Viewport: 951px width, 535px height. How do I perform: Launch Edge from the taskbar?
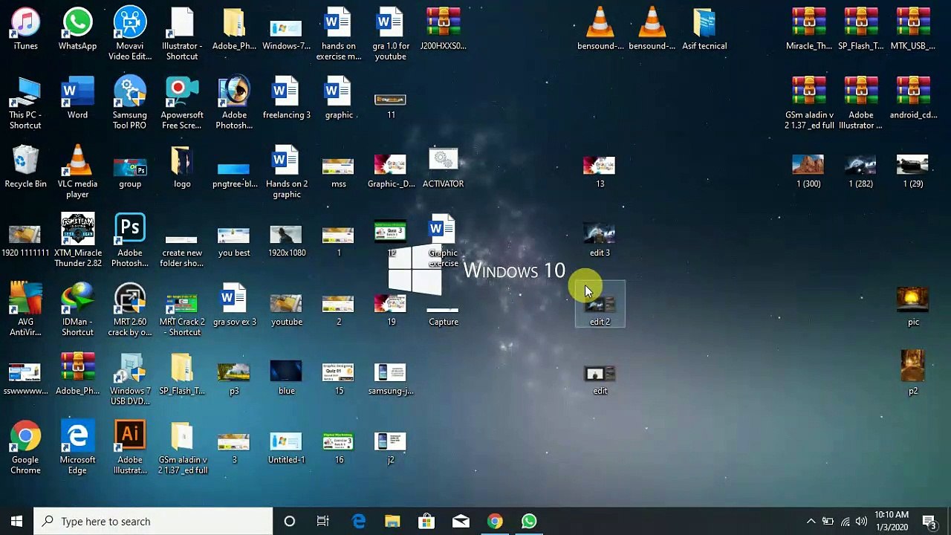pyautogui.click(x=358, y=522)
